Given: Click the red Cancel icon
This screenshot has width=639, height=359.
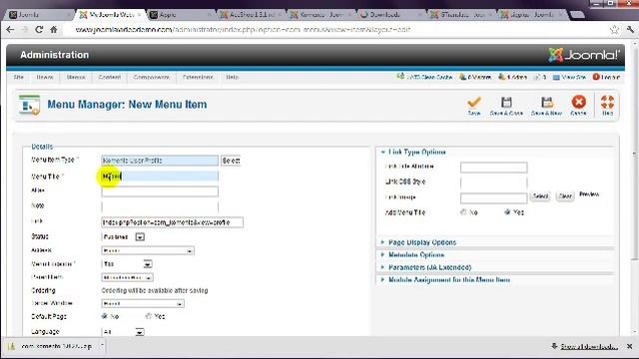Looking at the screenshot, I should [x=579, y=102].
